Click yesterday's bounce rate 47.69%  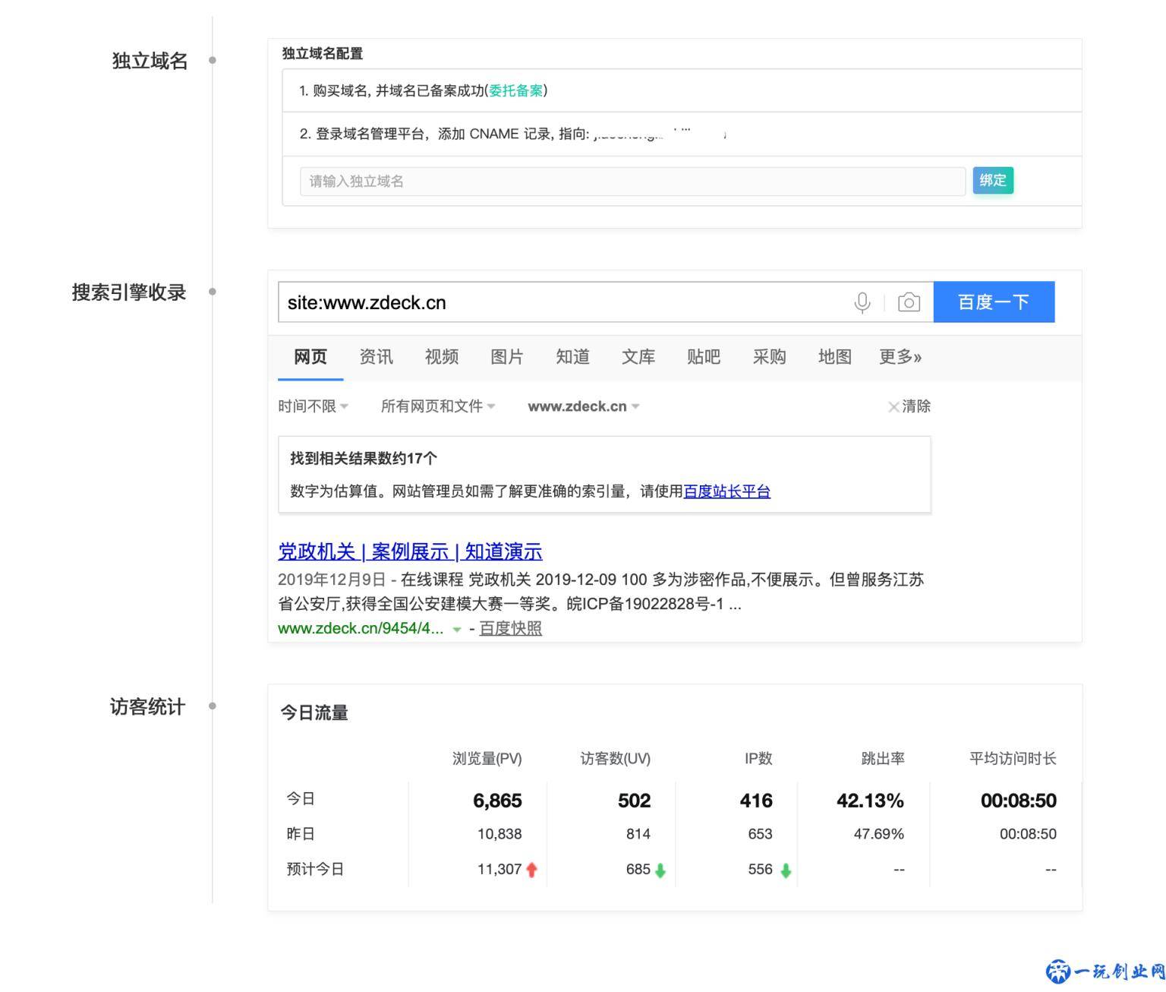coord(879,834)
